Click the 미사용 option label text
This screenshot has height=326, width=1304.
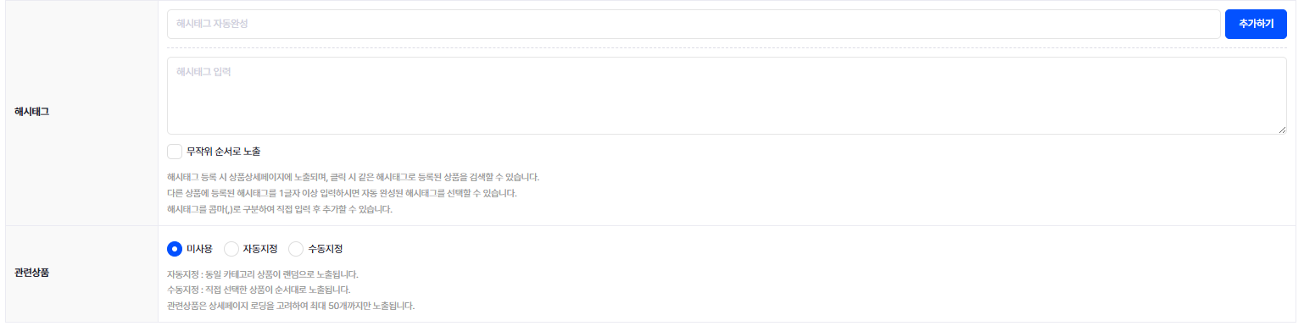(x=199, y=249)
